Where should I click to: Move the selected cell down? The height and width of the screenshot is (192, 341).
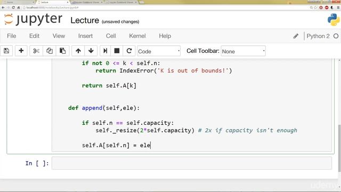[91, 51]
